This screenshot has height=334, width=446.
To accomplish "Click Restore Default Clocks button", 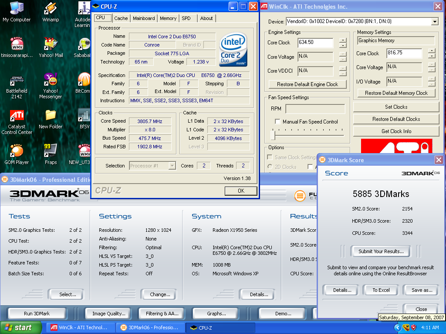I will coord(396,119).
